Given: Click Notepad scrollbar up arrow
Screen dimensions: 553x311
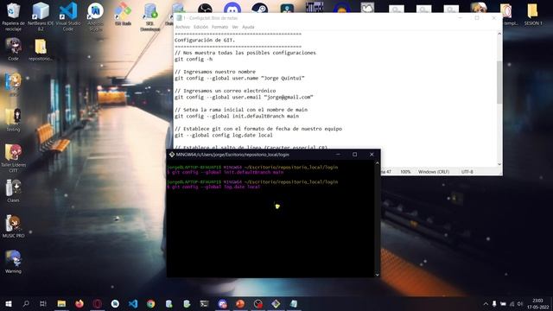Looking at the screenshot, I should 499,34.
